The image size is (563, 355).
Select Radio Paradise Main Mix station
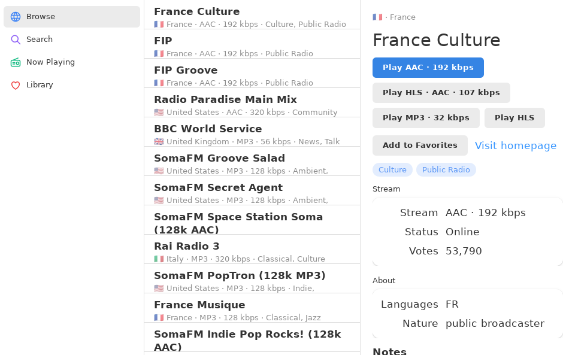tap(252, 102)
